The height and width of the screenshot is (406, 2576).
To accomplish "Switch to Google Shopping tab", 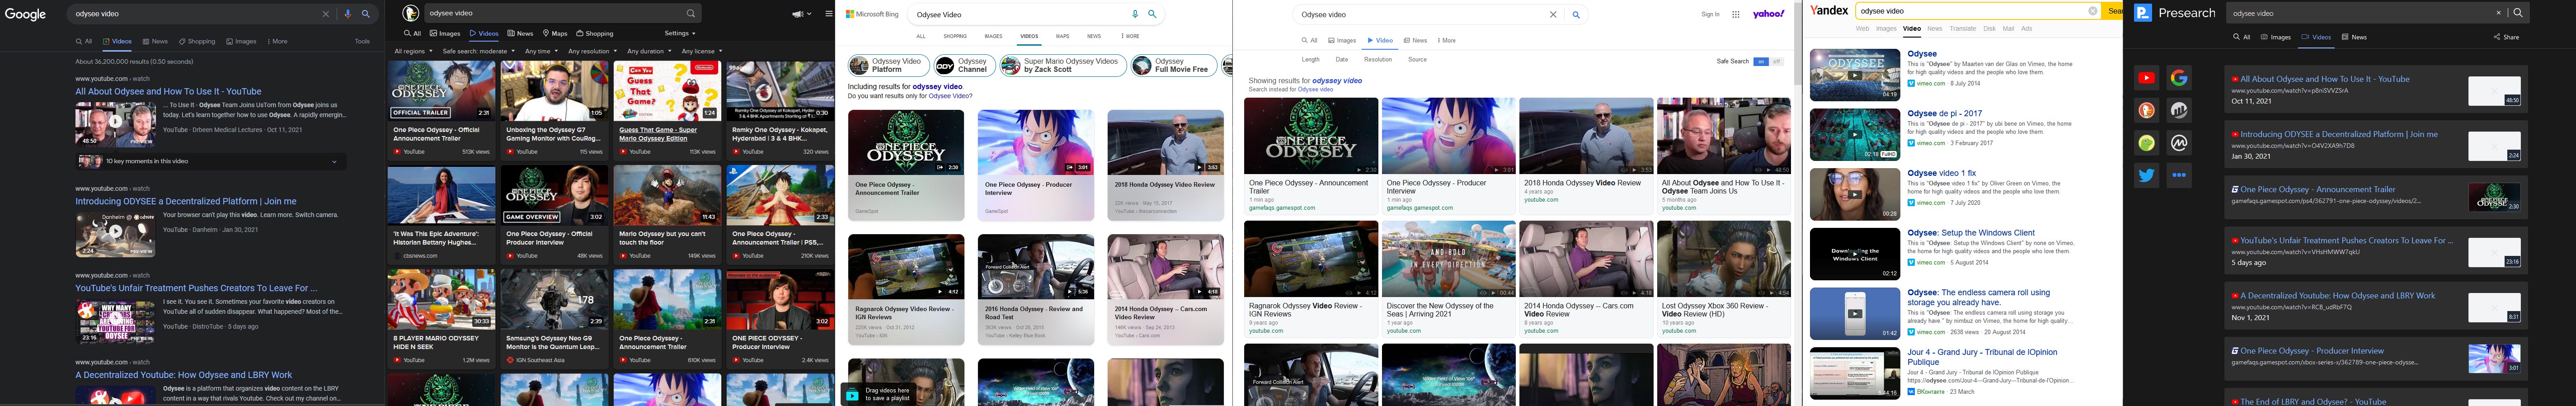I will coord(197,41).
